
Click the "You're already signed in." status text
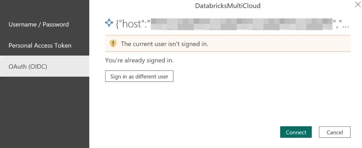coord(139,61)
